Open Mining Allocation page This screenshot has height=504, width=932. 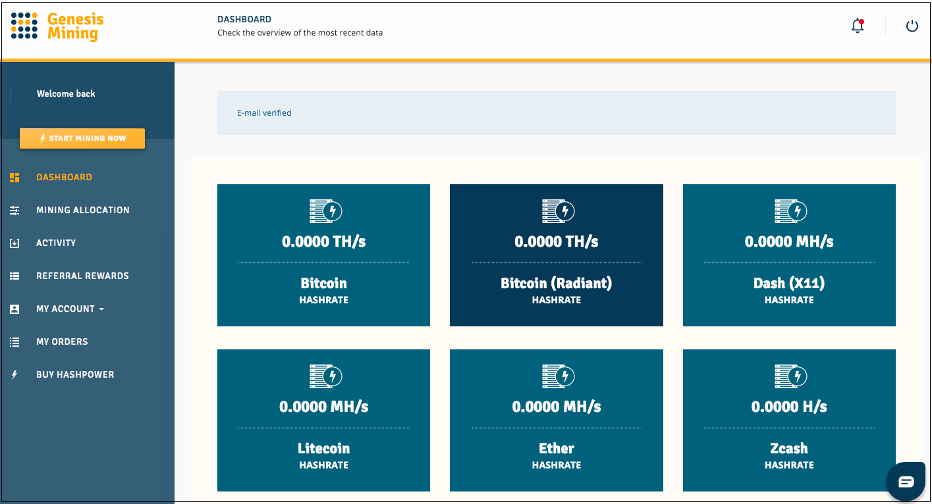pyautogui.click(x=83, y=210)
